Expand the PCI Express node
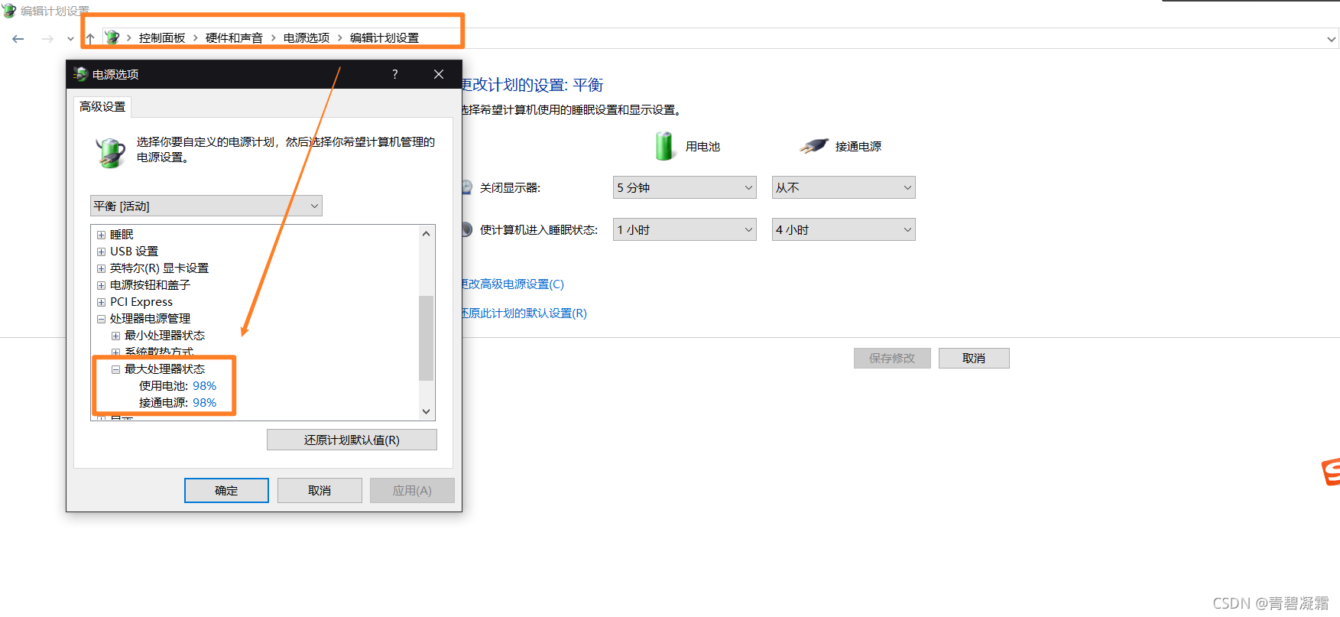Viewport: 1340px width, 617px height. point(101,302)
